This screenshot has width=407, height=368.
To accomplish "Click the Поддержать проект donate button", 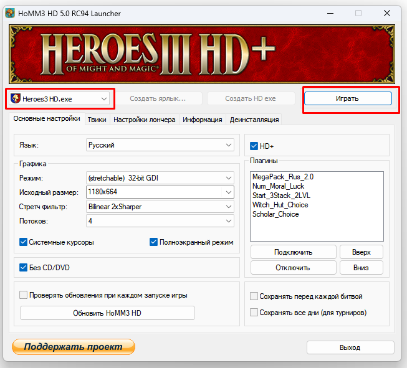I will pos(73,346).
